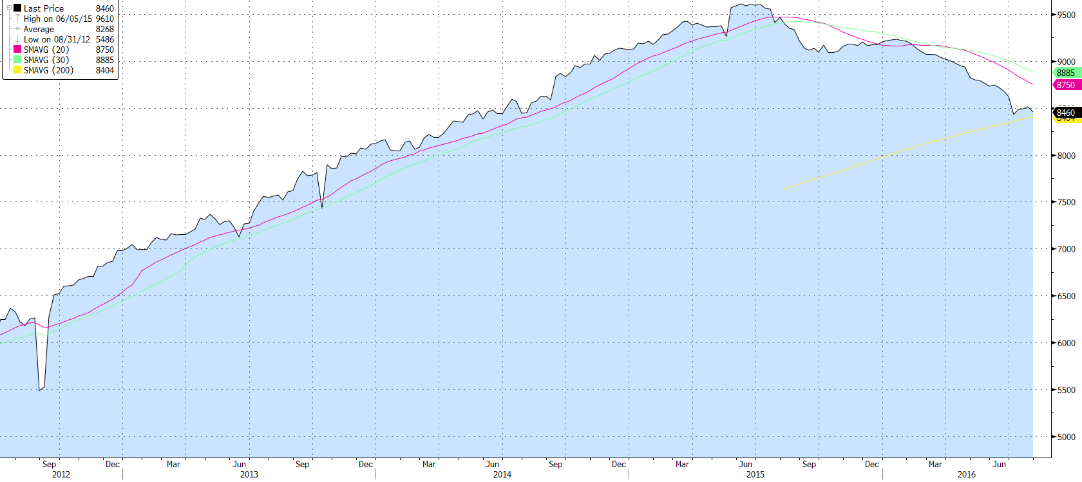Click the 6000 y-axis label

click(x=1067, y=343)
